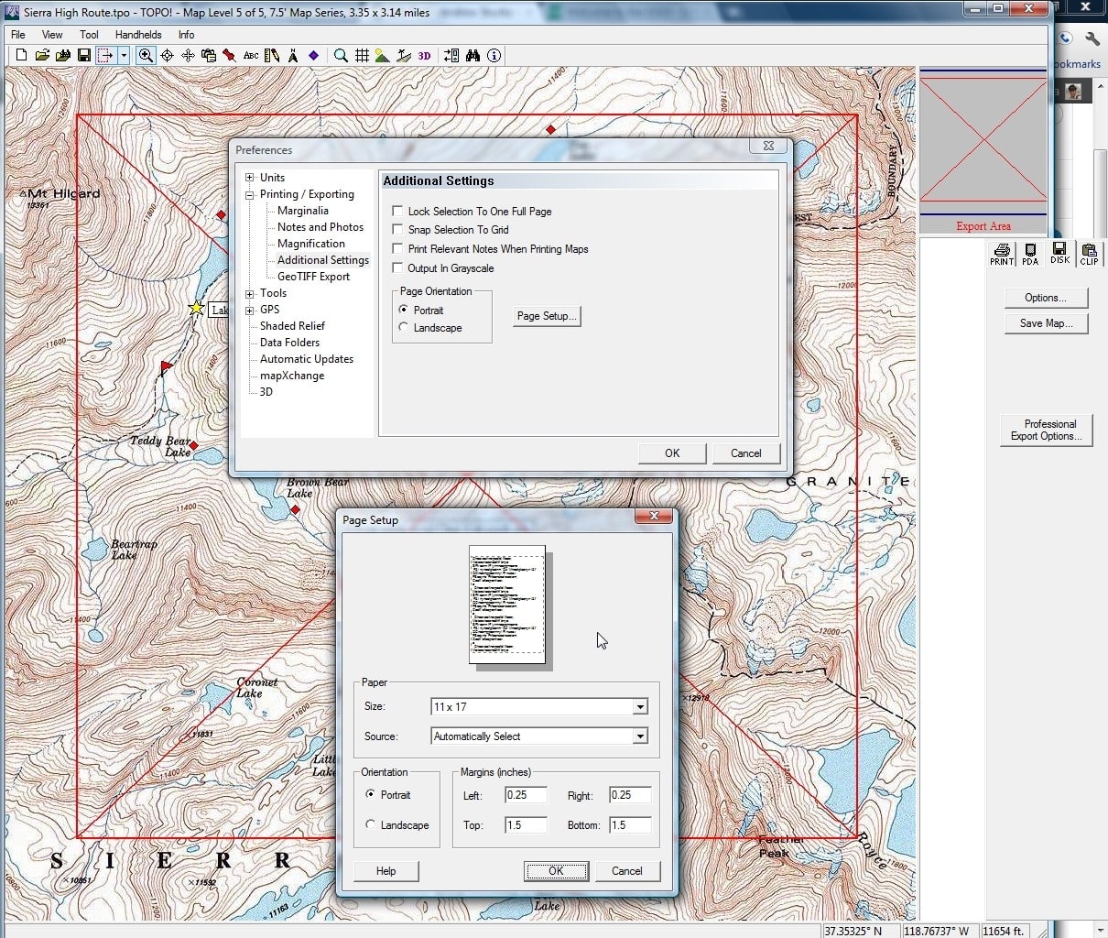Open the Handhelds menu
Screen dimensions: 1108x938
click(x=138, y=34)
